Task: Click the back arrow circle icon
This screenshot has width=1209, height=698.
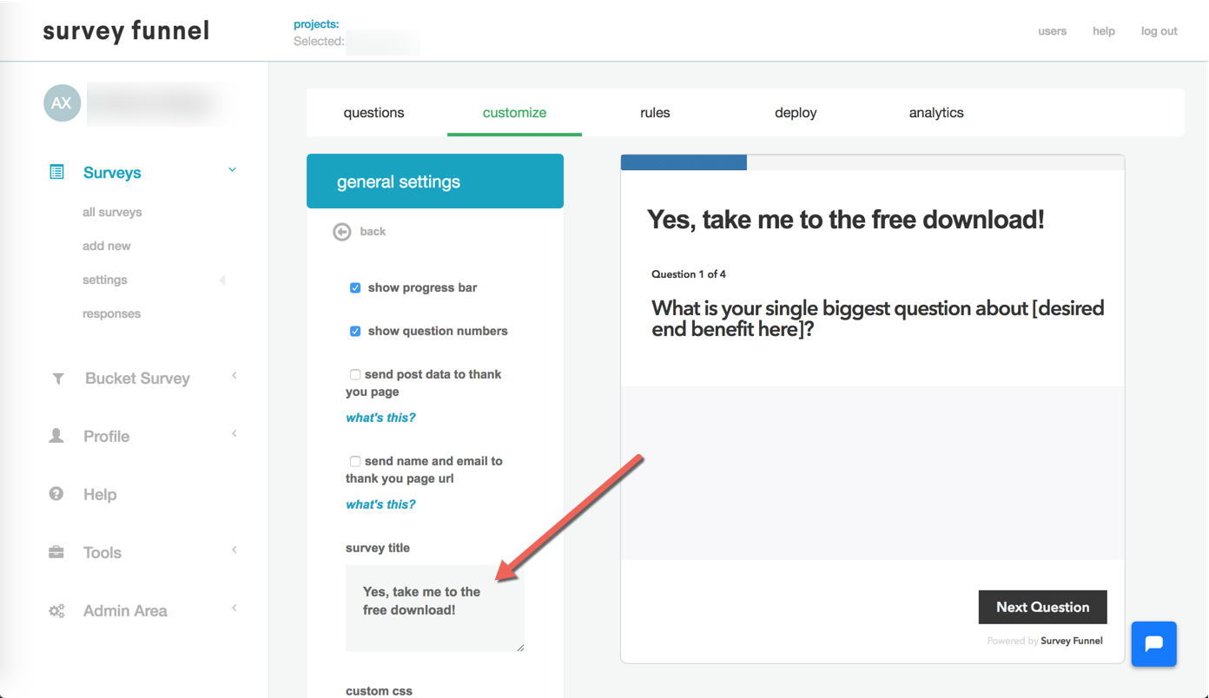Action: pyautogui.click(x=342, y=232)
